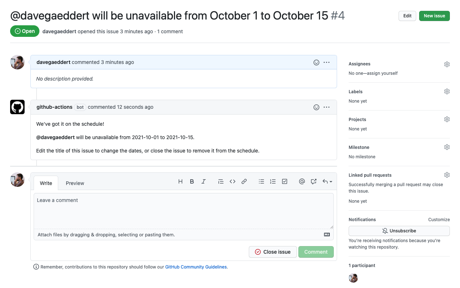Add a numbered list to the comment
The image size is (460, 288).
(x=273, y=181)
